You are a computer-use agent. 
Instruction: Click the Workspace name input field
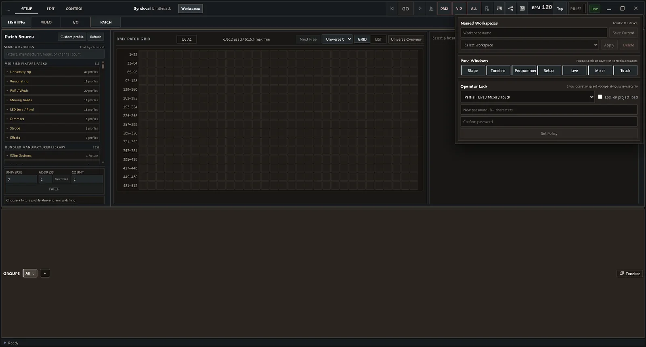pos(534,33)
